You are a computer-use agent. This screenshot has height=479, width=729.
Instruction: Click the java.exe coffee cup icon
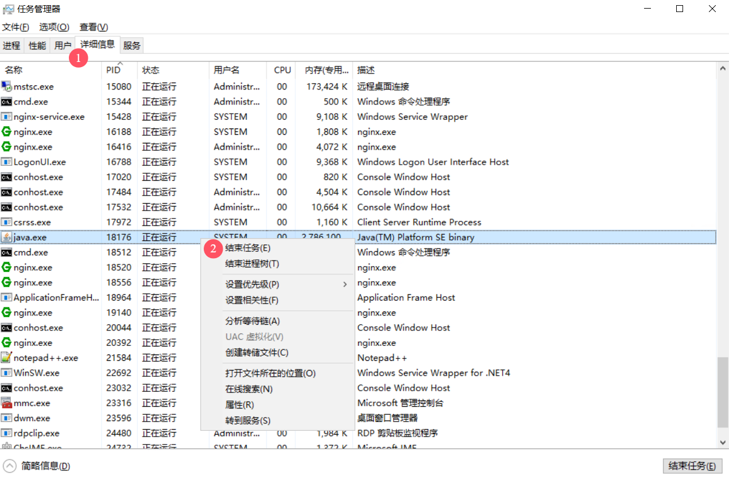[6, 237]
